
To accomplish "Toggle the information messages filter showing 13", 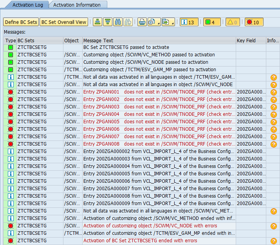I will click(189, 22).
